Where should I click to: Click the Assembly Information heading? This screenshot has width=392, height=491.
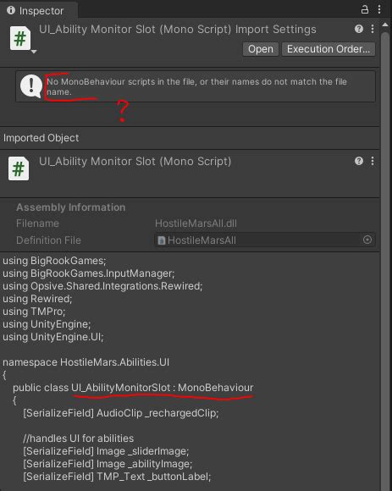71,207
